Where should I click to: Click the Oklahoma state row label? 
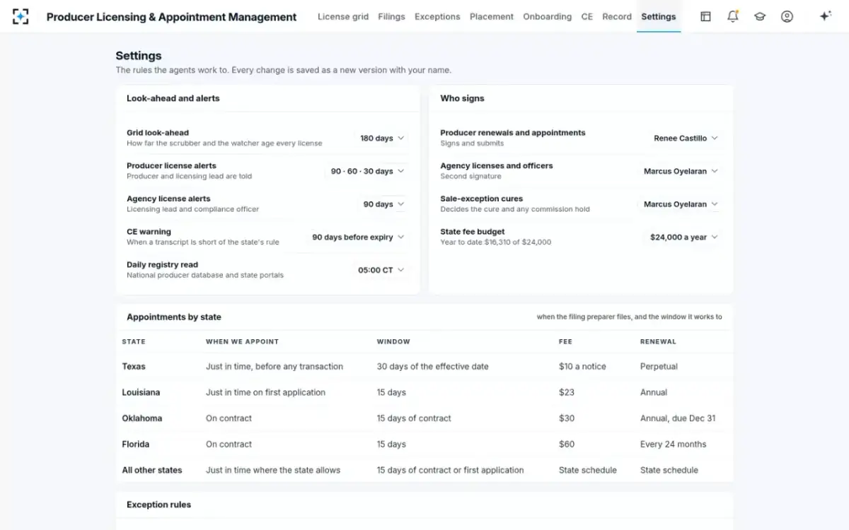142,418
